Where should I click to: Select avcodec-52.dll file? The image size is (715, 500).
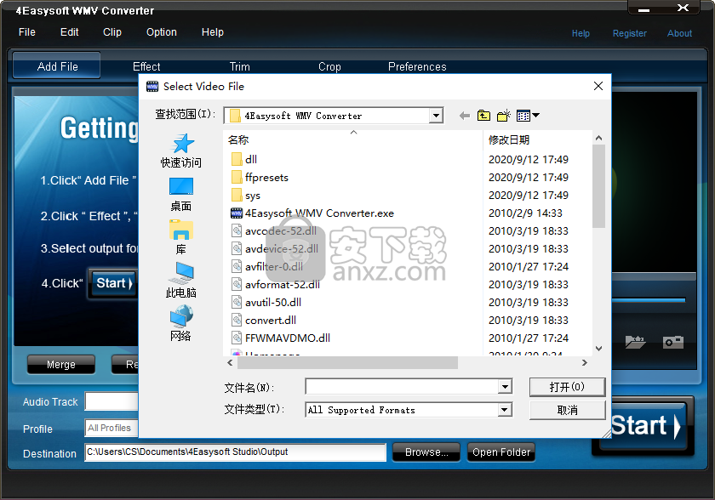point(274,231)
